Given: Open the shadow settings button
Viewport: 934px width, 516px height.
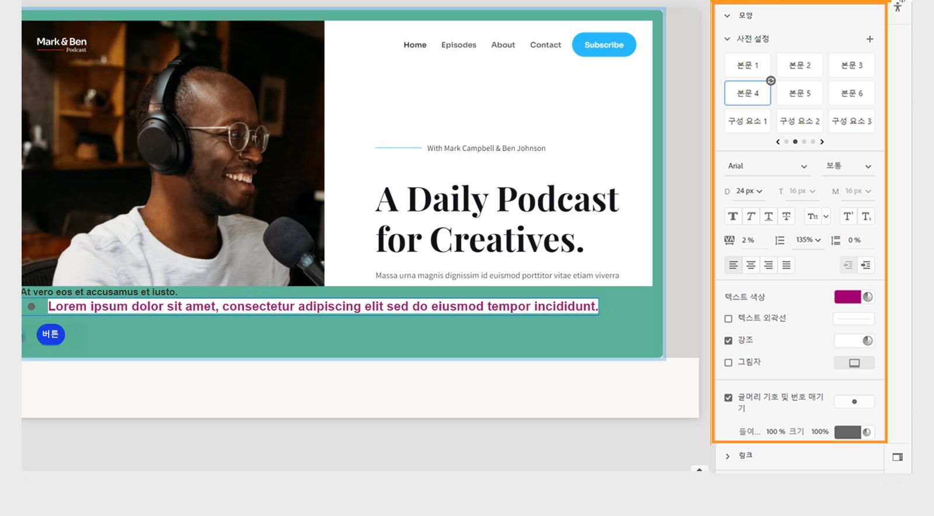Looking at the screenshot, I should click(x=854, y=362).
